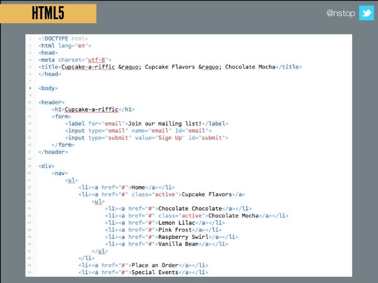Click the <nav> tag line
The width and height of the screenshot is (378, 283).
pyautogui.click(x=60, y=173)
